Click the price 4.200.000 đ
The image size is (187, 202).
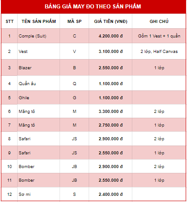point(111,36)
